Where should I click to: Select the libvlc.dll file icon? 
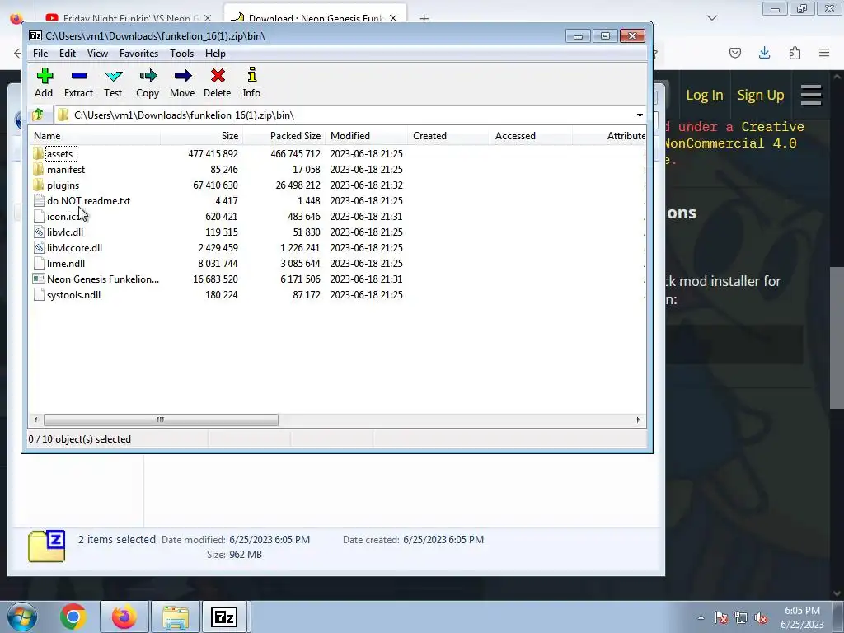coord(38,232)
